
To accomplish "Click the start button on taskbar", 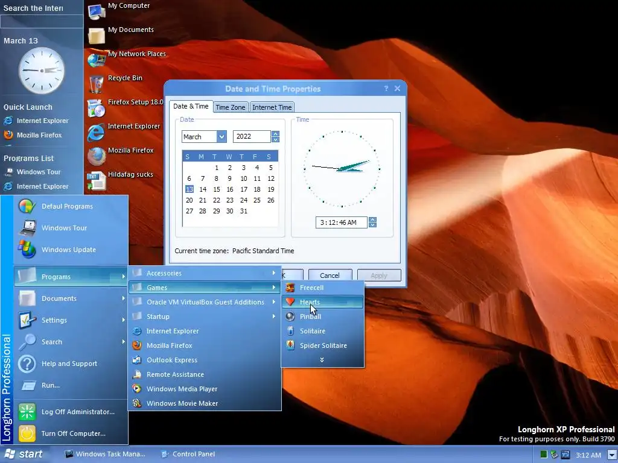I will tap(24, 454).
